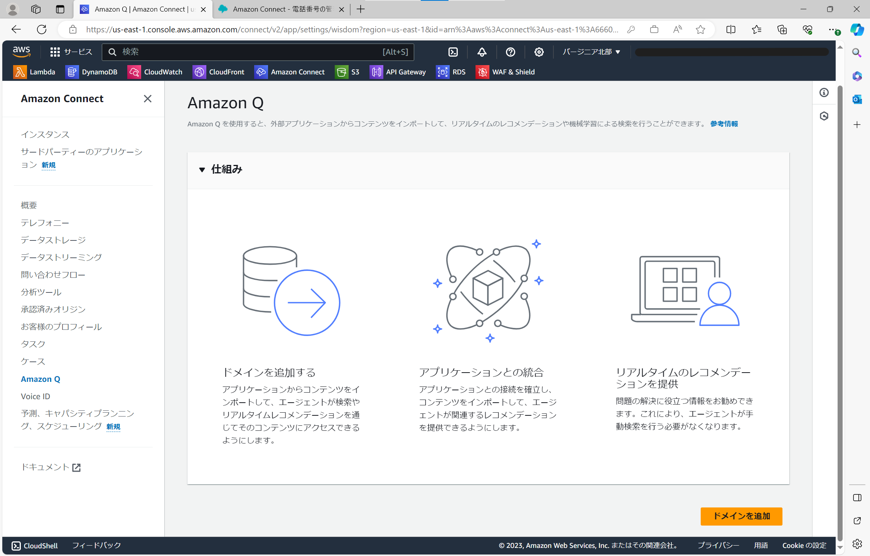Open WAF & Shield shortcut
The height and width of the screenshot is (556, 870).
pos(505,72)
